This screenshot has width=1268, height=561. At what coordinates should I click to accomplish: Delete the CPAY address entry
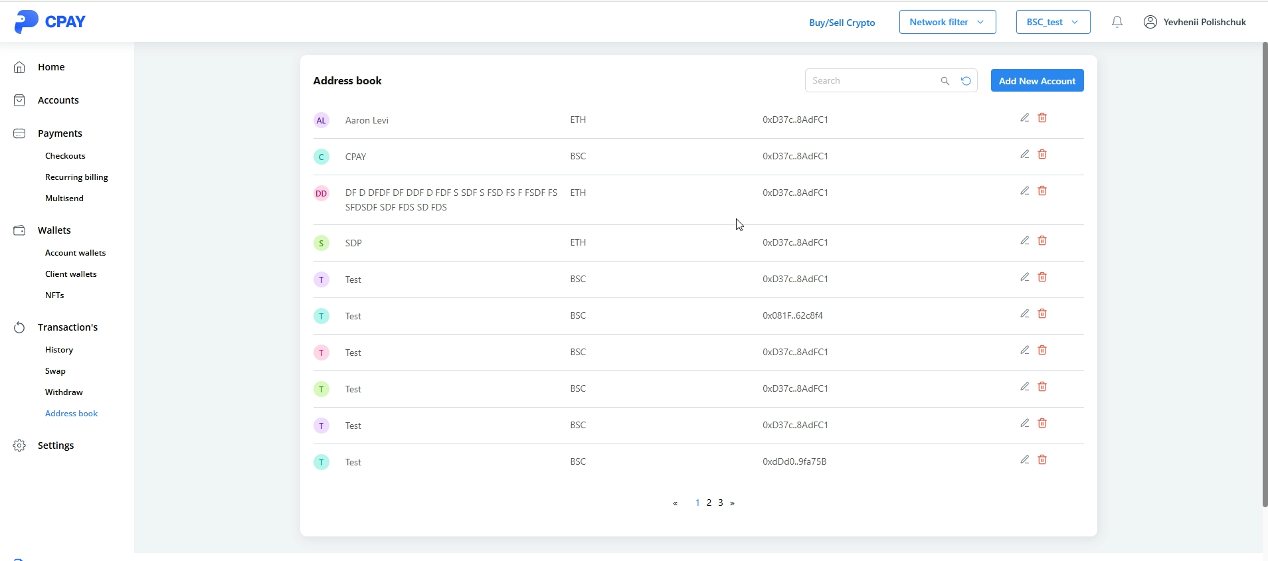(1042, 155)
